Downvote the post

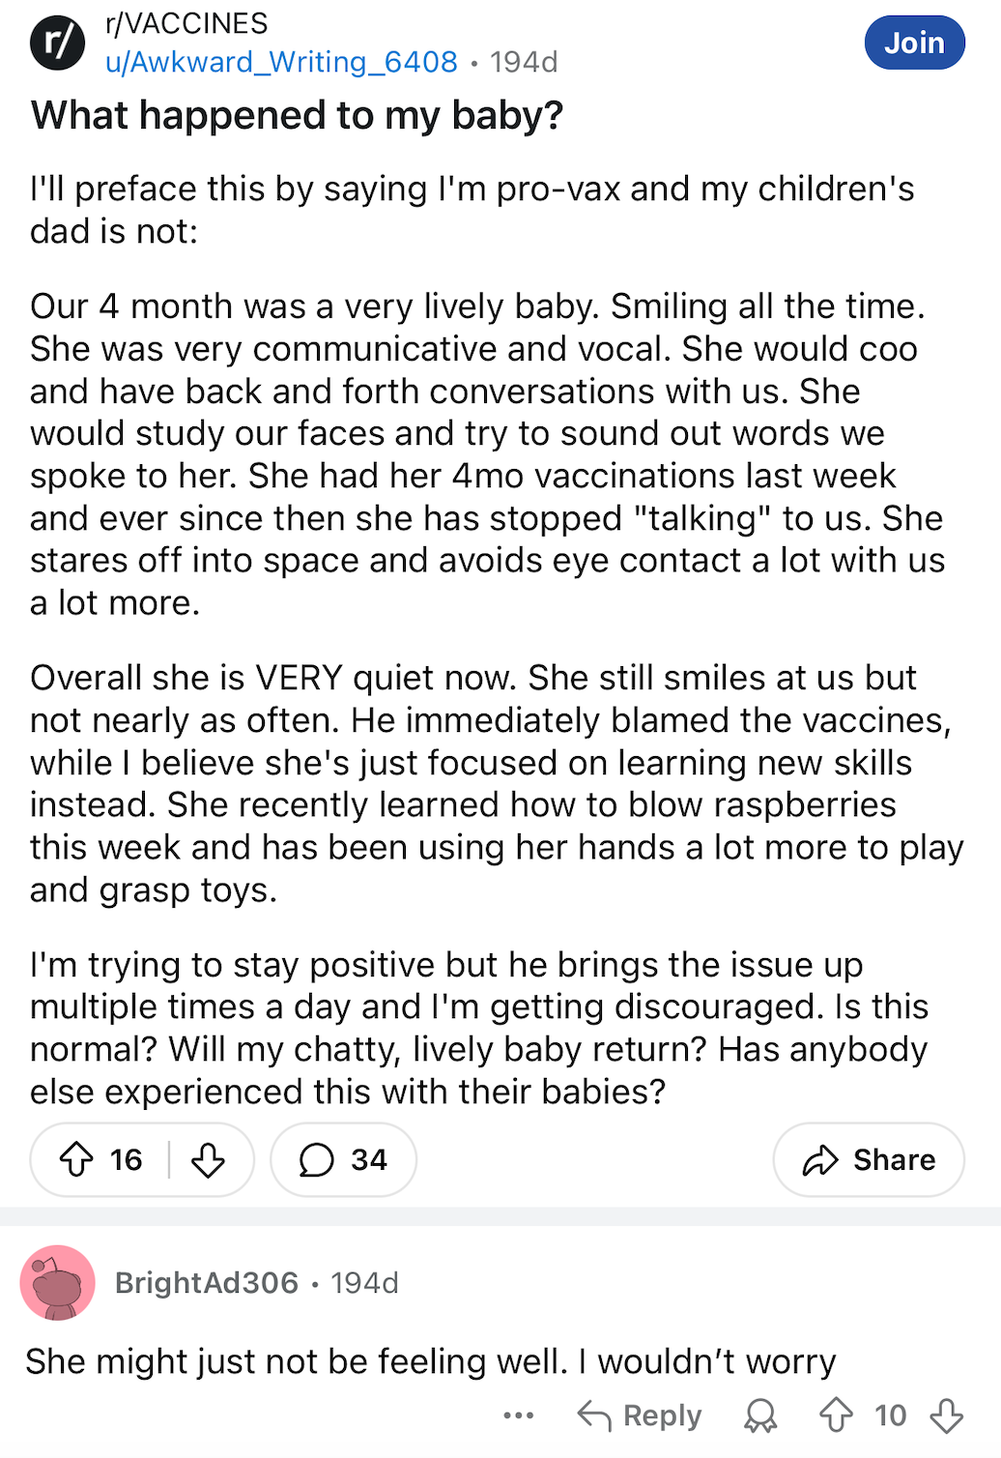[x=208, y=1158]
